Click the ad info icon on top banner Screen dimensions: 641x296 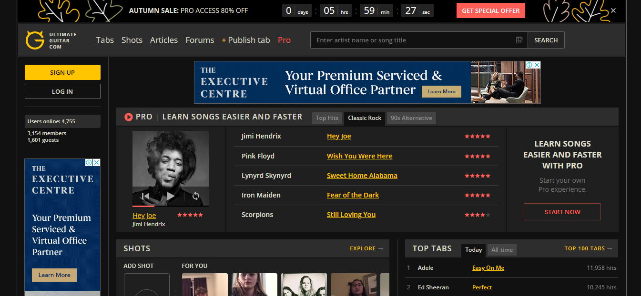pyautogui.click(x=529, y=65)
